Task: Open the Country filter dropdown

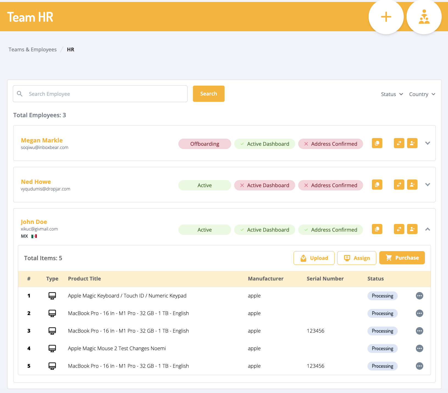Action: tap(422, 94)
